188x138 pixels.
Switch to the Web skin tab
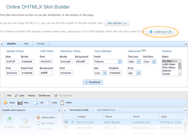26,44
